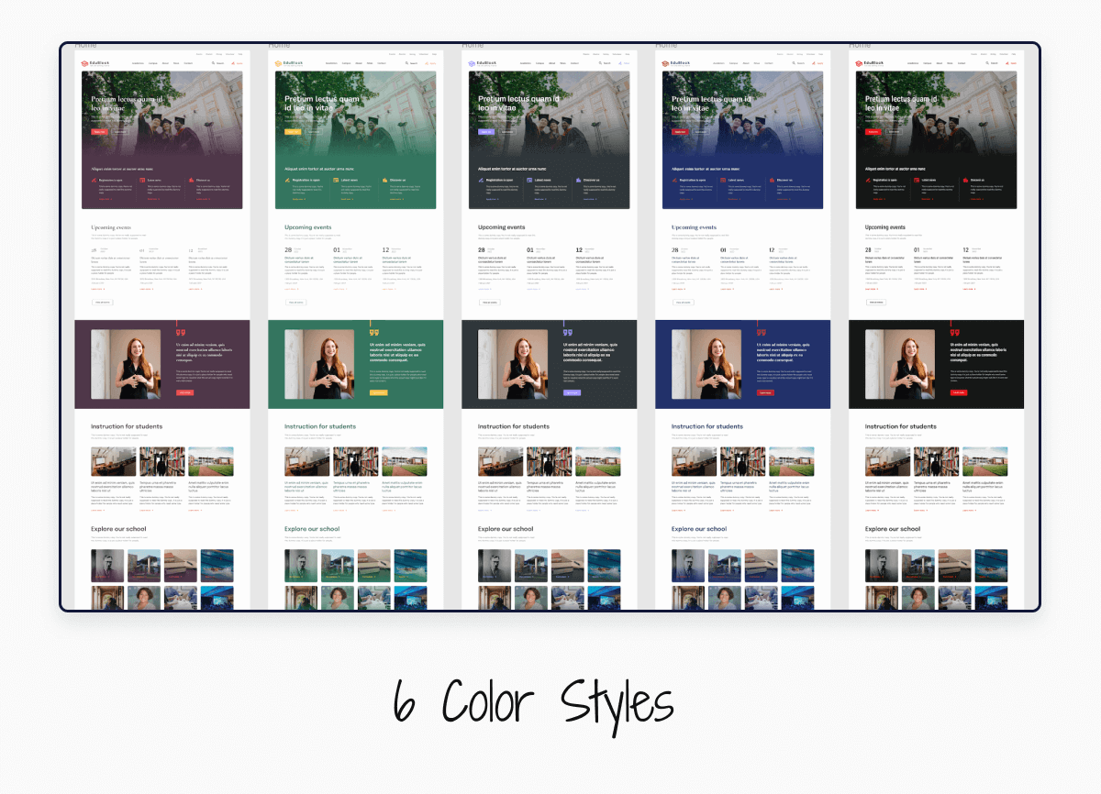Click the red quote mark icon in purple mockup
This screenshot has width=1101, height=794.
[x=181, y=332]
